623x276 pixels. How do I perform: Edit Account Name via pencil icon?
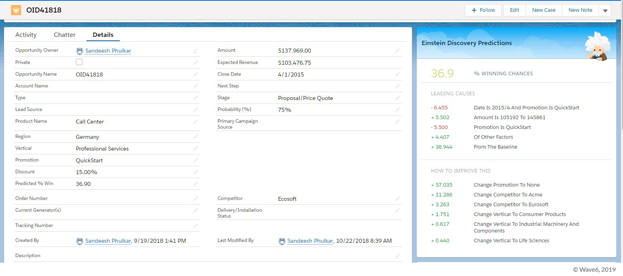coord(195,86)
